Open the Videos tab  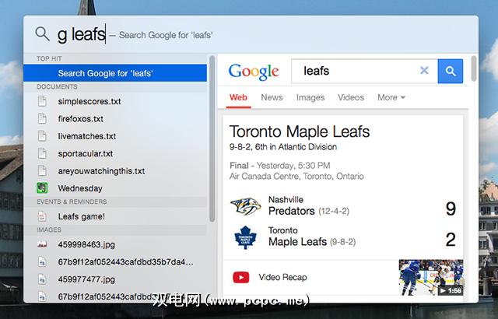click(x=351, y=97)
